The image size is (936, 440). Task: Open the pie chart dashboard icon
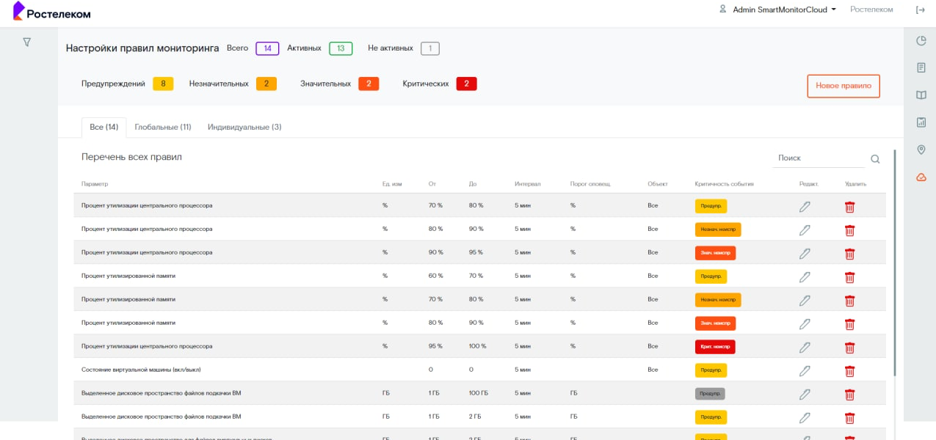click(921, 40)
